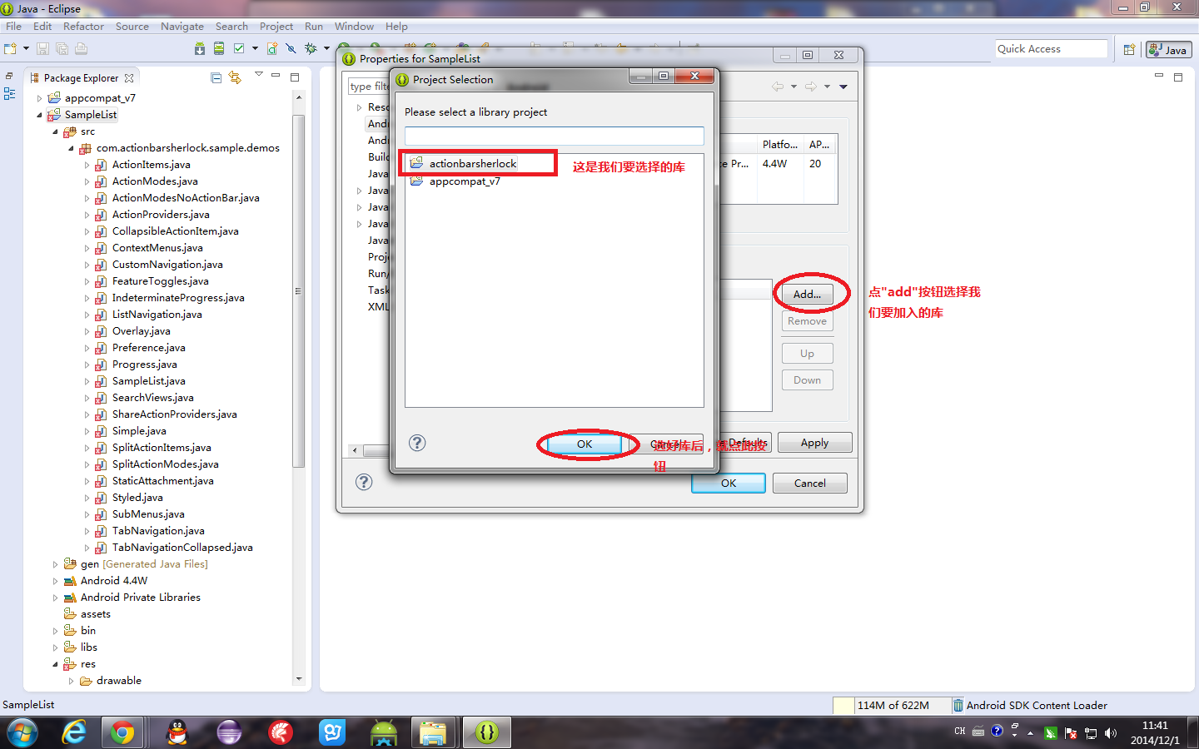Collapse the src folder node

[x=55, y=131]
